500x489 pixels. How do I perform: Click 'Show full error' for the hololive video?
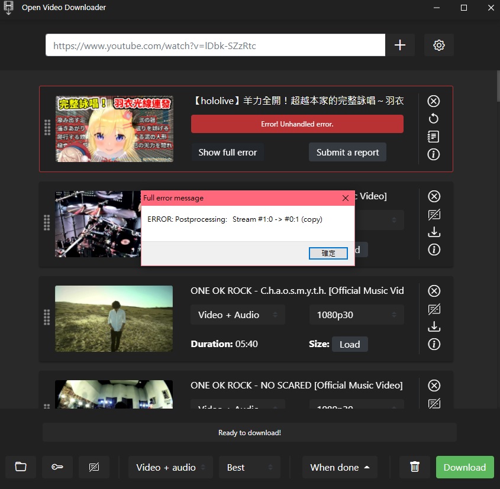click(x=227, y=152)
